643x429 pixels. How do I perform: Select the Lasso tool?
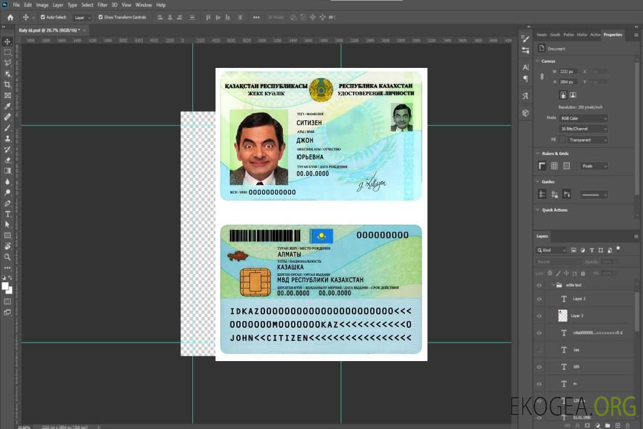7,63
